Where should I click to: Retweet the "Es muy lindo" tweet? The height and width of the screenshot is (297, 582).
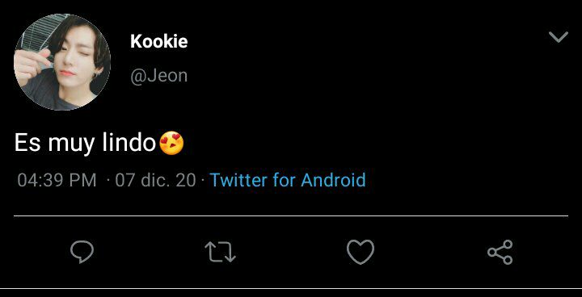(x=220, y=252)
